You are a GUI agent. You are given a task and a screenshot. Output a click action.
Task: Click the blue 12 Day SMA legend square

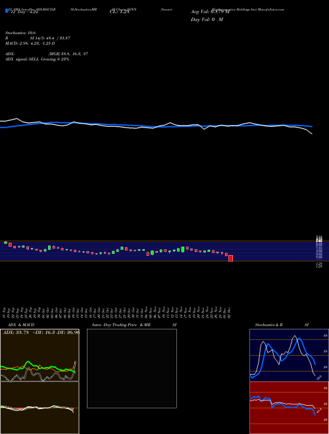point(7,11)
